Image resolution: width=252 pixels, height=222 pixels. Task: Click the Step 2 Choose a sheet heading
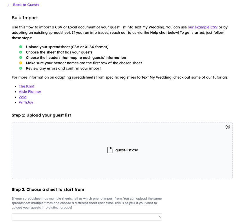click(x=48, y=189)
